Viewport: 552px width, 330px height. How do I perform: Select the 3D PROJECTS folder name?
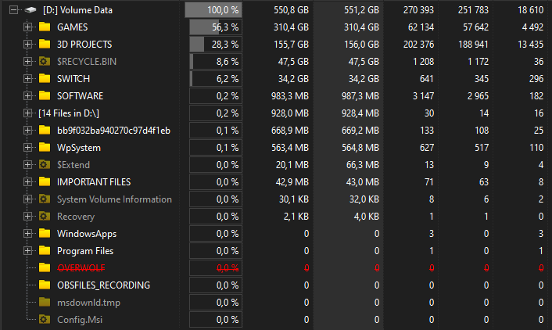84,45
